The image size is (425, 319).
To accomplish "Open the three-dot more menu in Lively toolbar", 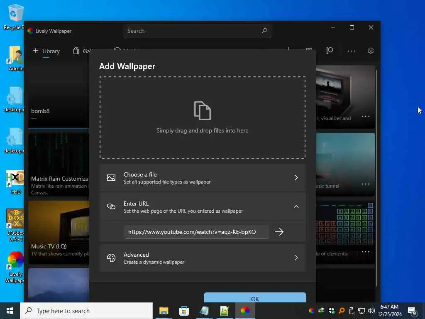I will [351, 51].
